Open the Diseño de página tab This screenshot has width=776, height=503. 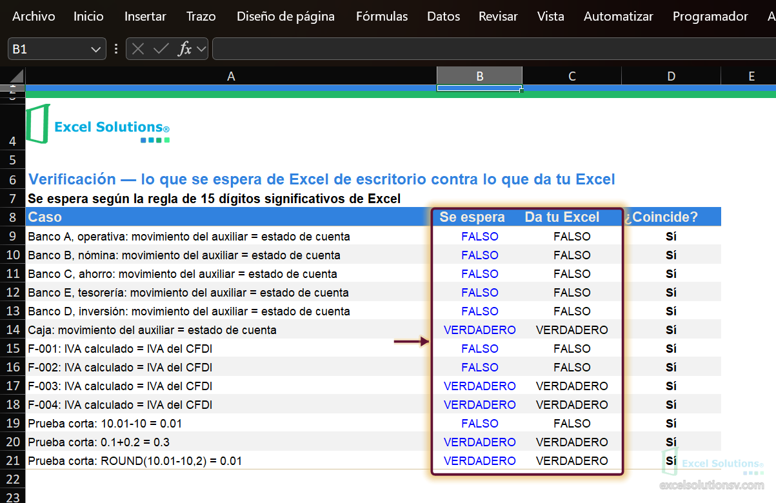tap(285, 17)
